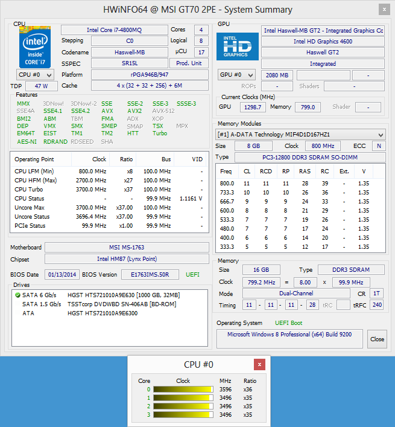Screen dimensions: 395x427
Task: Click the GPU clock 1298.7 value
Action: pyautogui.click(x=253, y=107)
